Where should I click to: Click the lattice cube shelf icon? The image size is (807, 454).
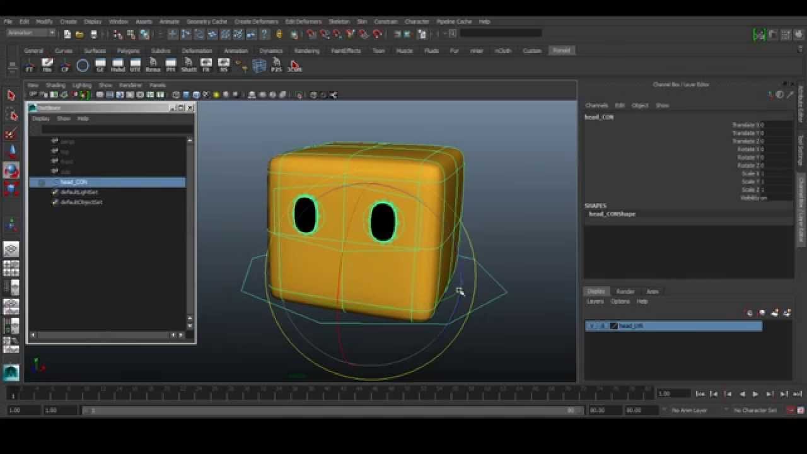[x=259, y=65]
